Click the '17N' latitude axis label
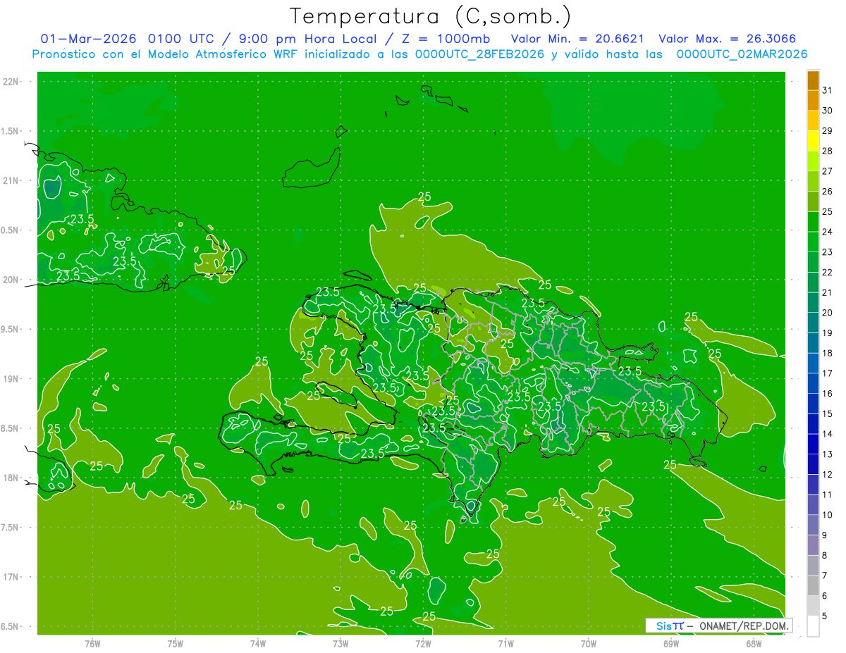 [x=11, y=577]
